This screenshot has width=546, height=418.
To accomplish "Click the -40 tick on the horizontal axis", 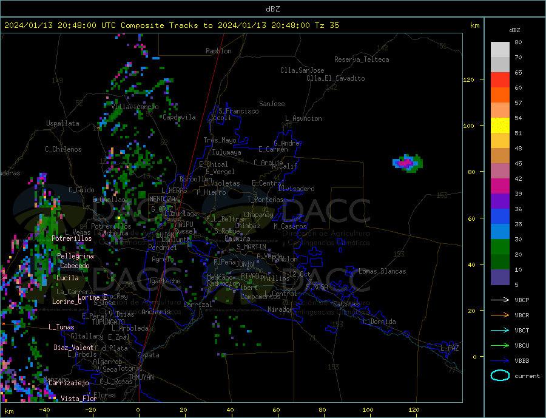I will coord(44,410).
